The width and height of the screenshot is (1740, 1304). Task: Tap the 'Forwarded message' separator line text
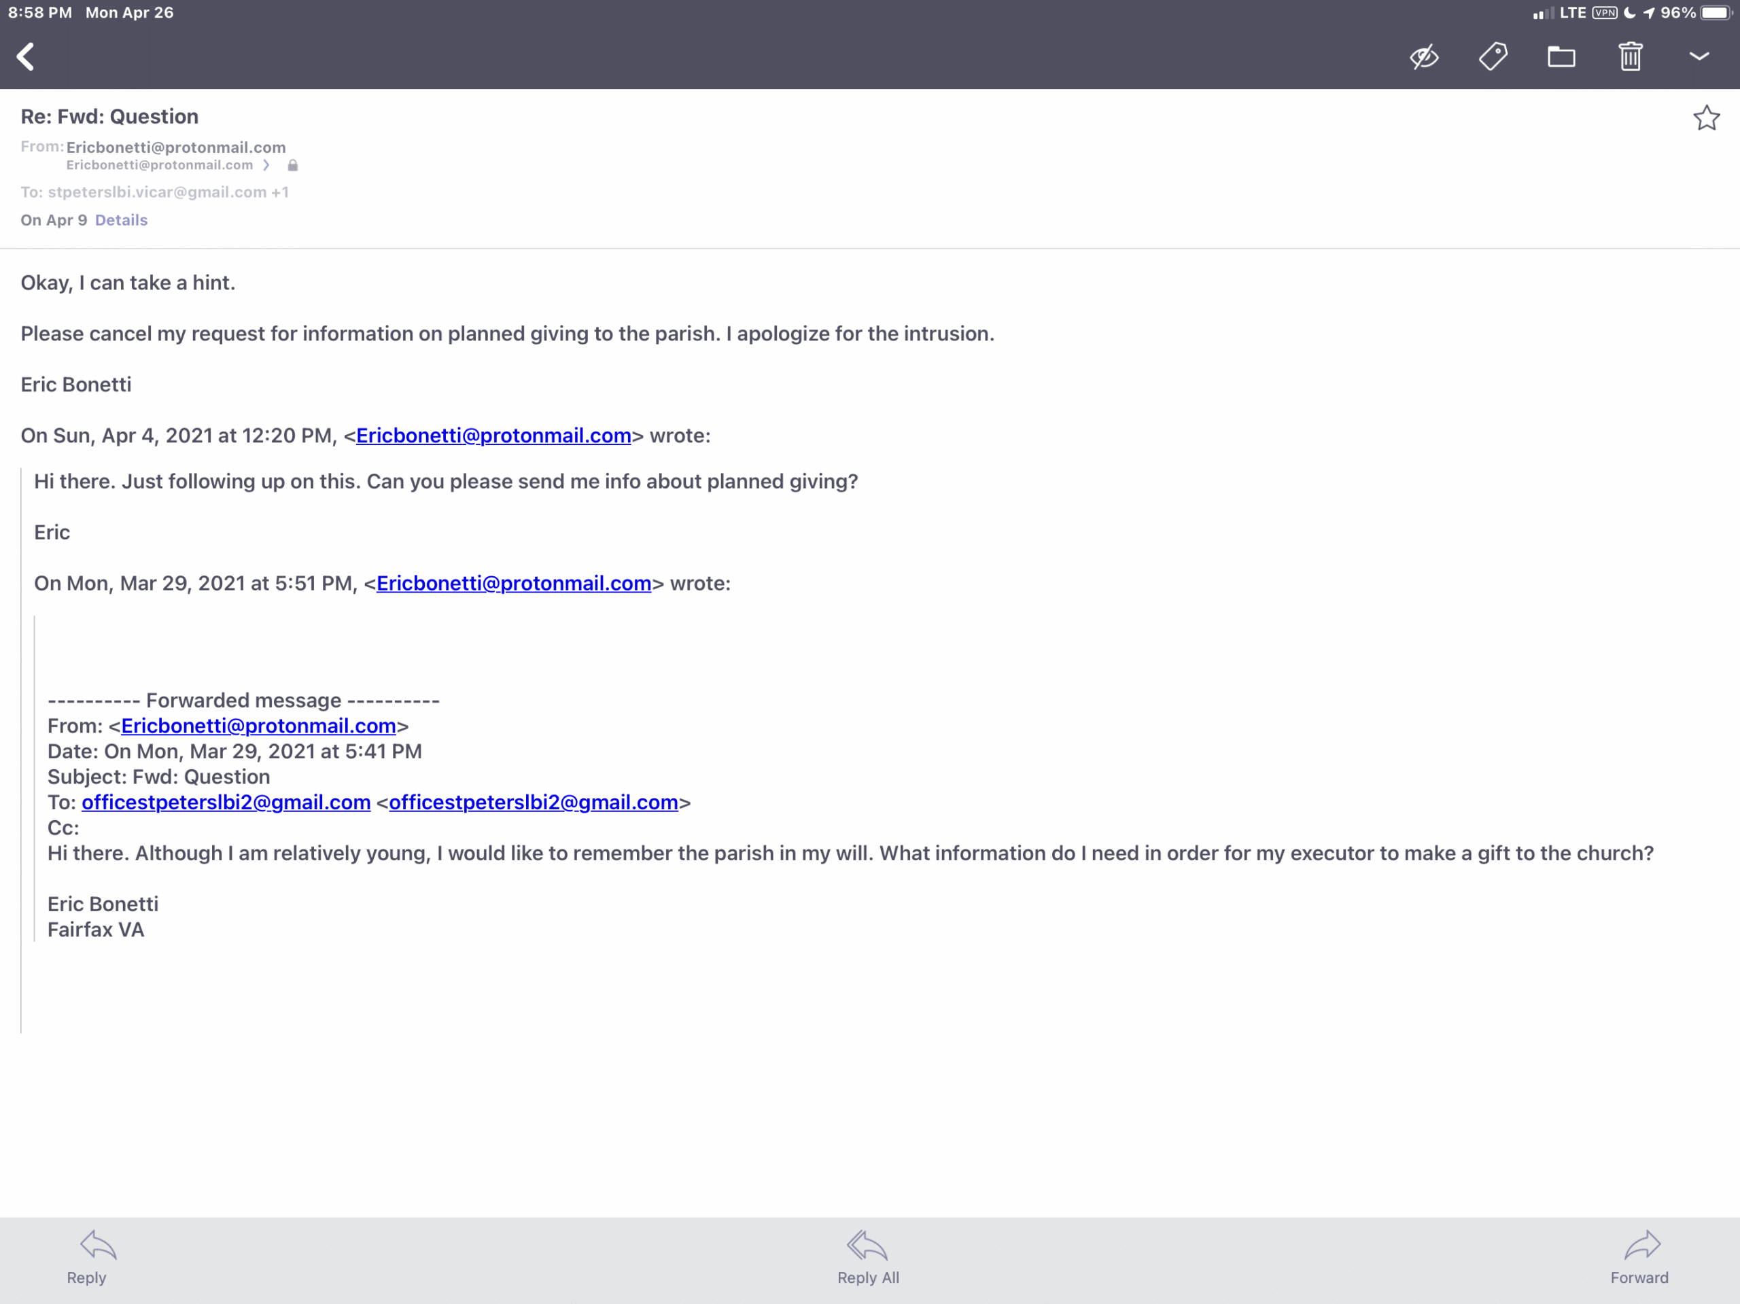[x=244, y=701]
